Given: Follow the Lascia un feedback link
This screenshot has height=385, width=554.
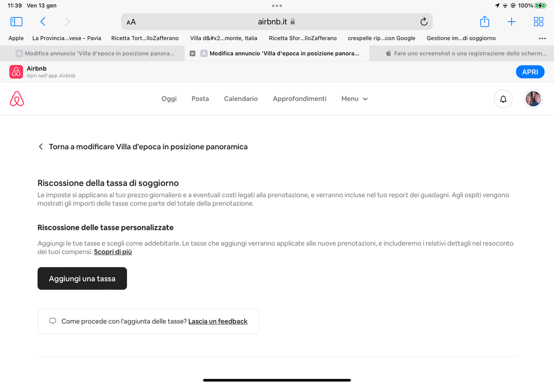Looking at the screenshot, I should tap(217, 321).
